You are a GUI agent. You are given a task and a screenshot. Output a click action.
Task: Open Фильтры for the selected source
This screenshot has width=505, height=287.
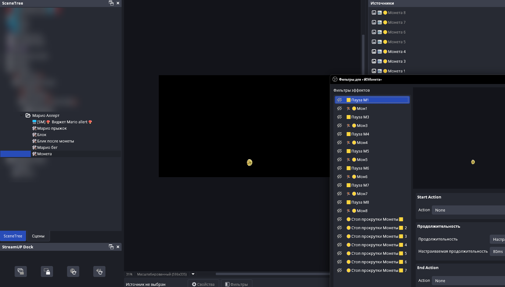pyautogui.click(x=236, y=284)
